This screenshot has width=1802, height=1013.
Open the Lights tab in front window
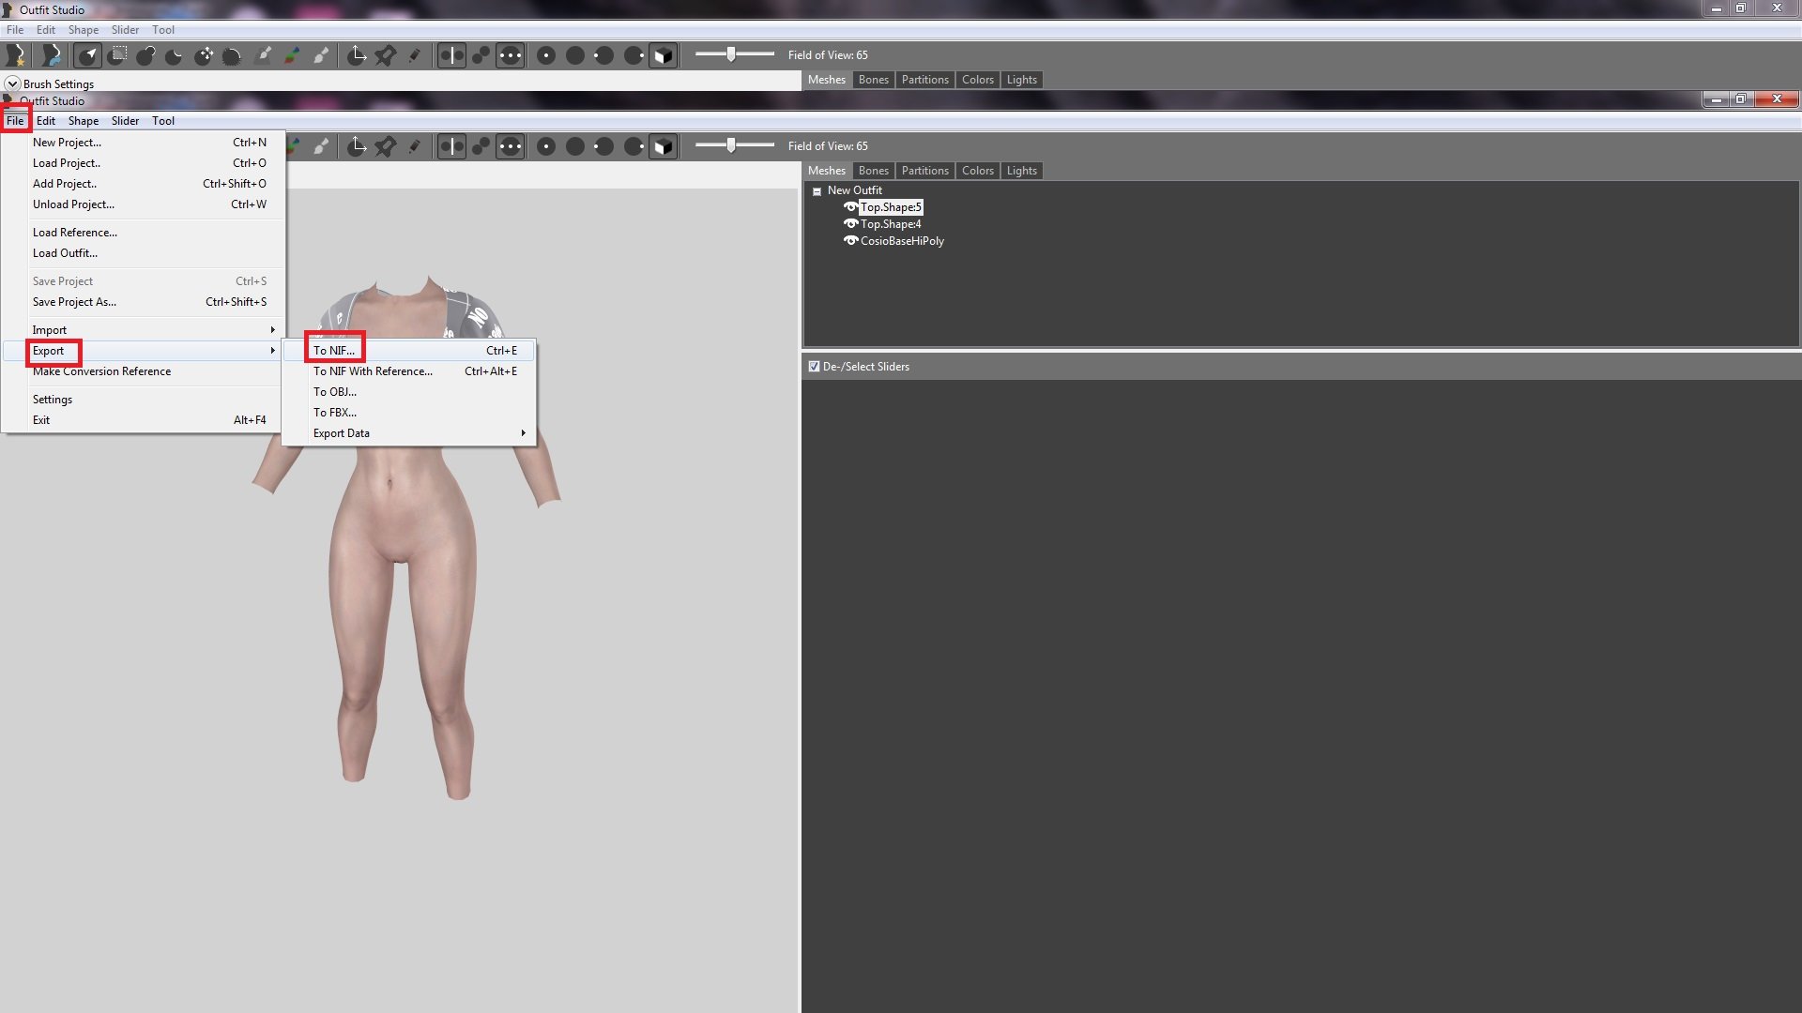coord(1021,171)
